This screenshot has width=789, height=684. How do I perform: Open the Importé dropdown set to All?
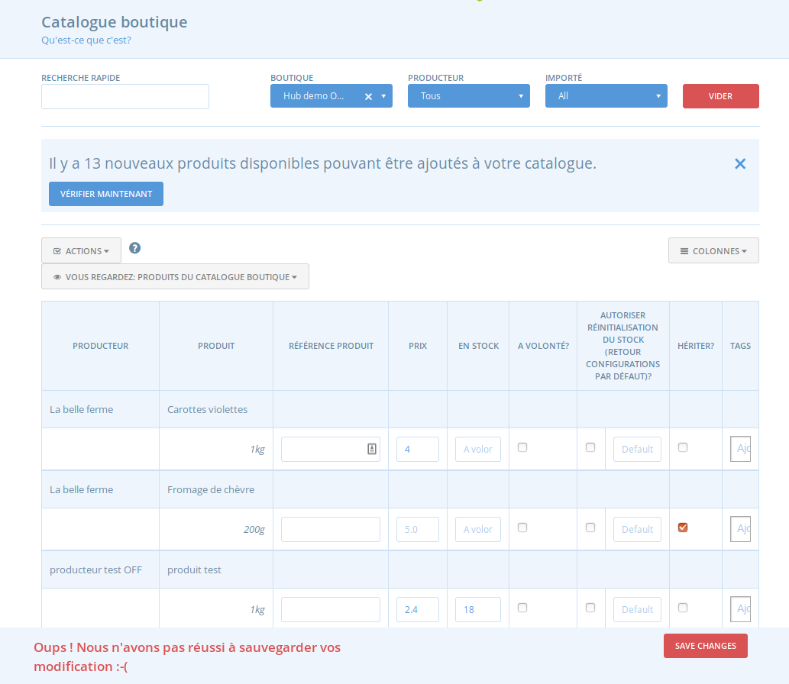pos(606,96)
